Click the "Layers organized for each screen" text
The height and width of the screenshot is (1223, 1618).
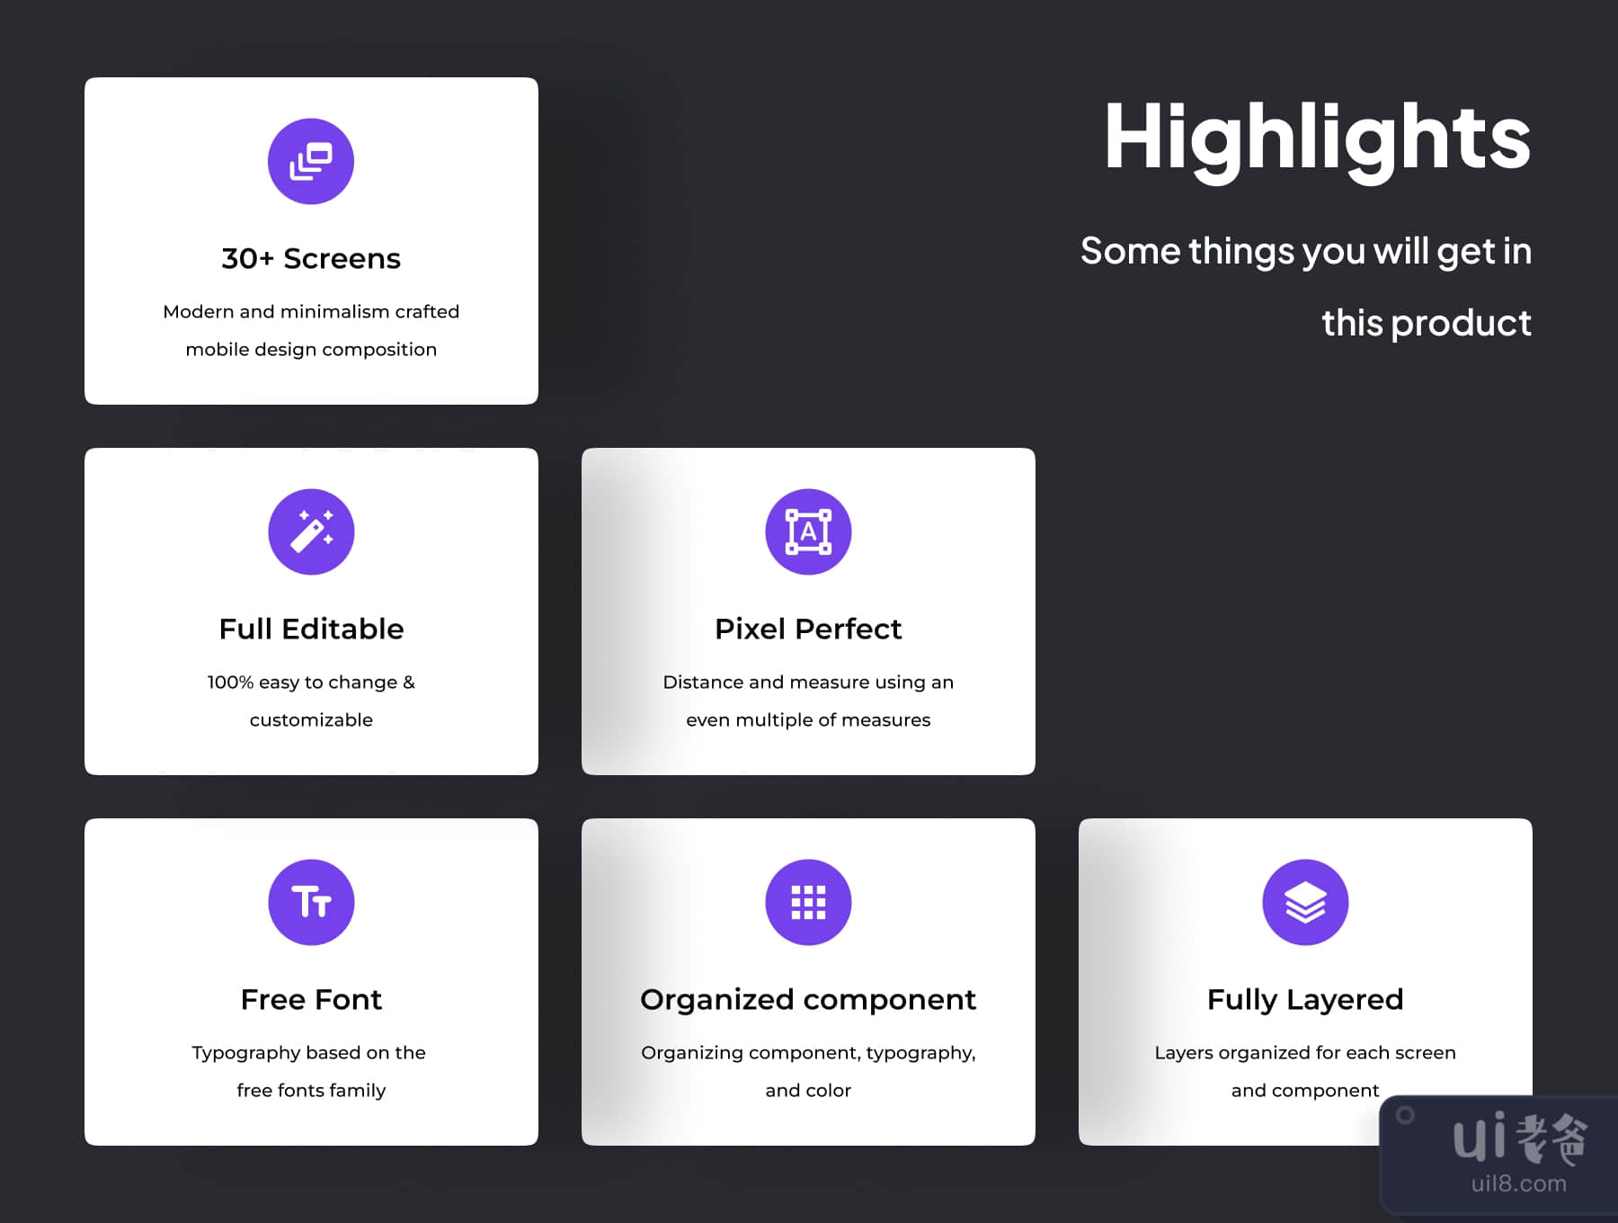pos(1305,1053)
